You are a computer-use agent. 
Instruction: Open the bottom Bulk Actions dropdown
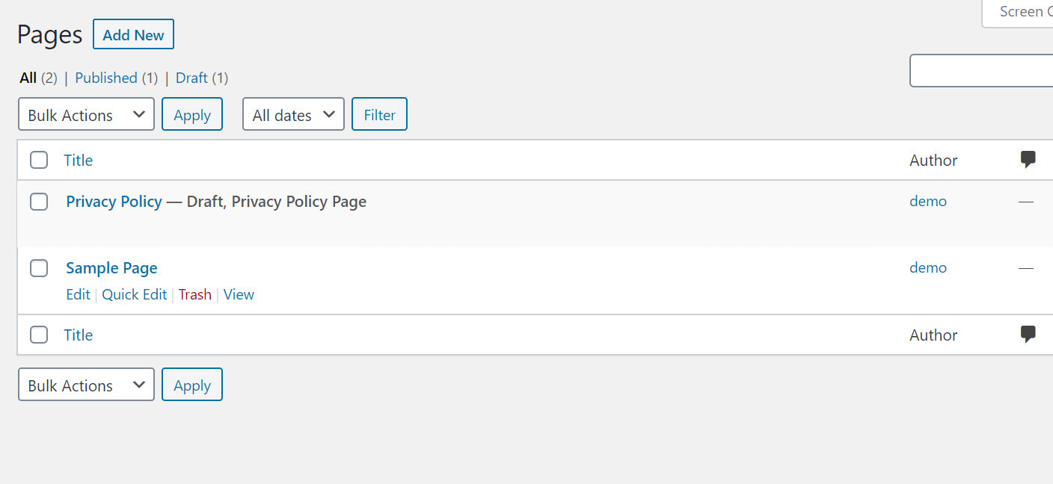click(86, 384)
